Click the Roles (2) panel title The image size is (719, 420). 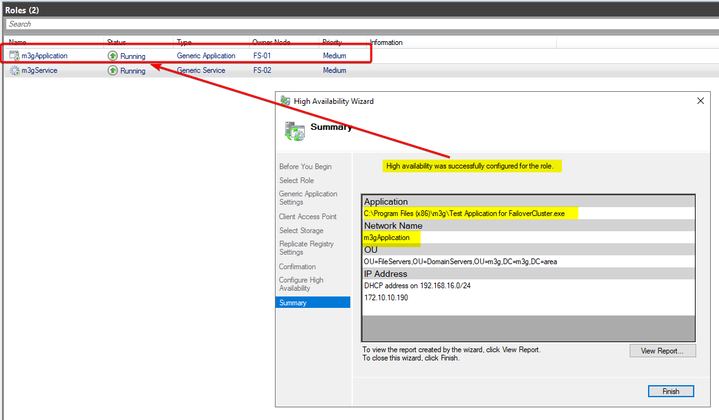click(x=22, y=10)
